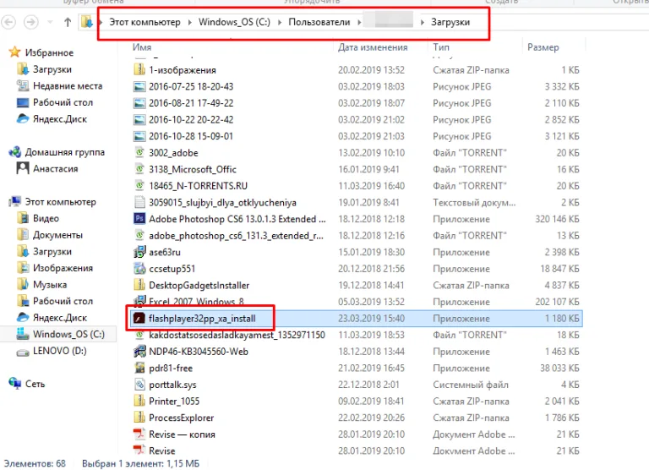Select the 3002_adobe torrent file
The height and width of the screenshot is (470, 649).
[x=173, y=153]
